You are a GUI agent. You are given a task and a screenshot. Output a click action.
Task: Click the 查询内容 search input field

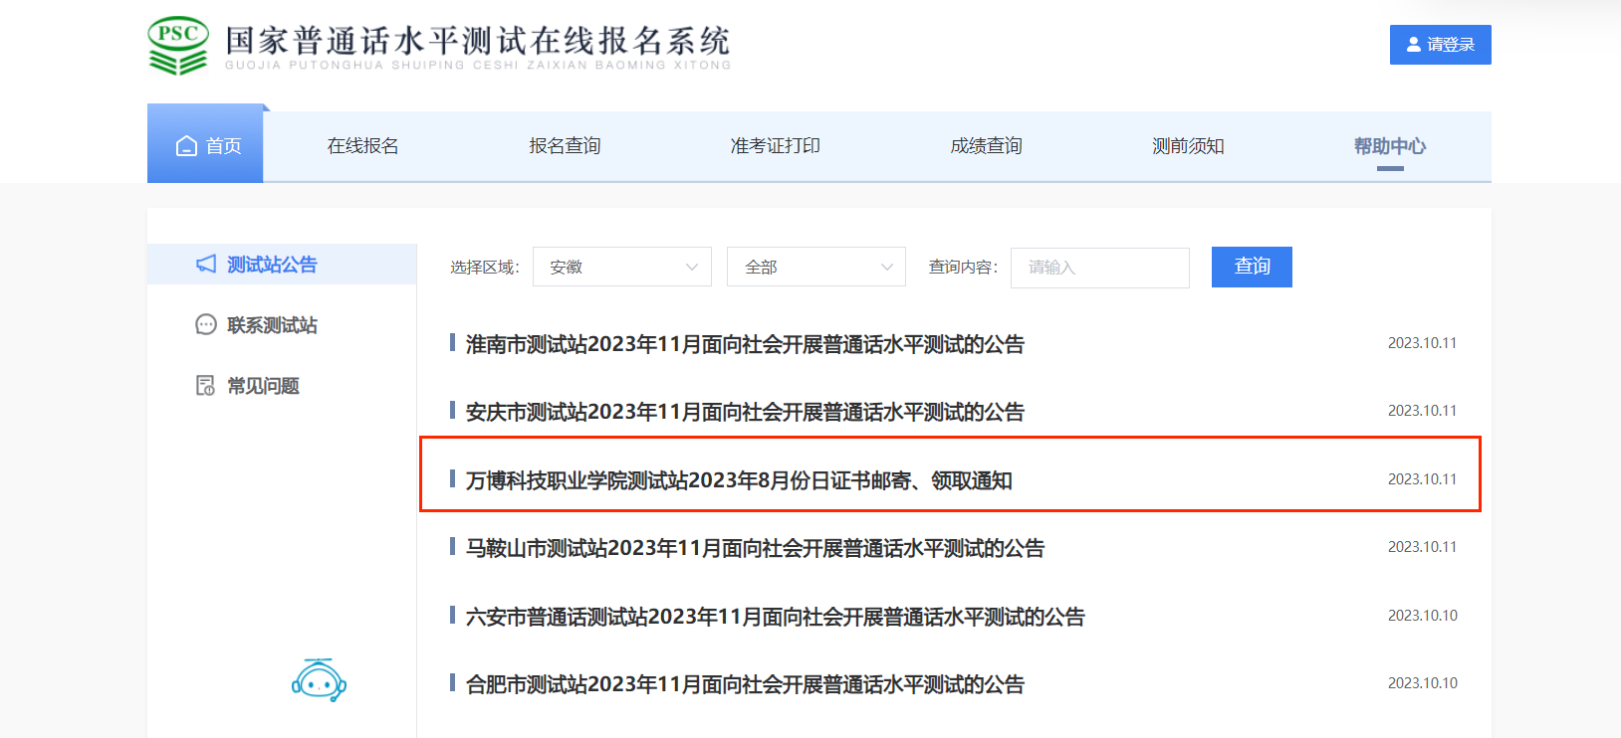[x=1099, y=268]
